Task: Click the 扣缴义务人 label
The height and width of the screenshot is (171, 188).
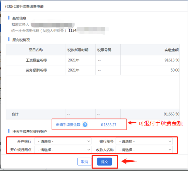Action: pyautogui.click(x=20, y=25)
